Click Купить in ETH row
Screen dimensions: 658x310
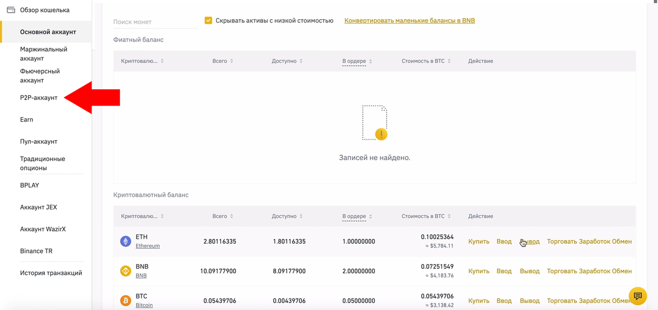point(479,242)
